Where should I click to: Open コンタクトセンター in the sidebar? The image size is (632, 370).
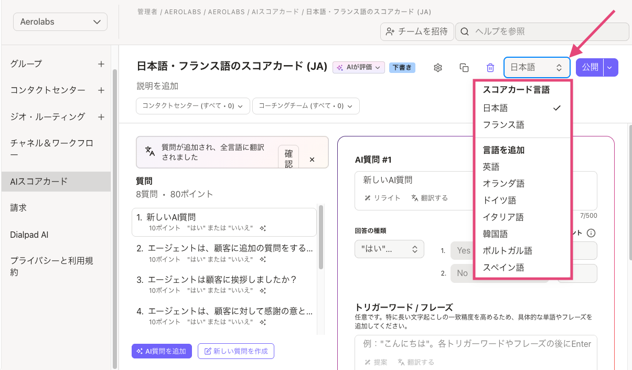click(48, 90)
